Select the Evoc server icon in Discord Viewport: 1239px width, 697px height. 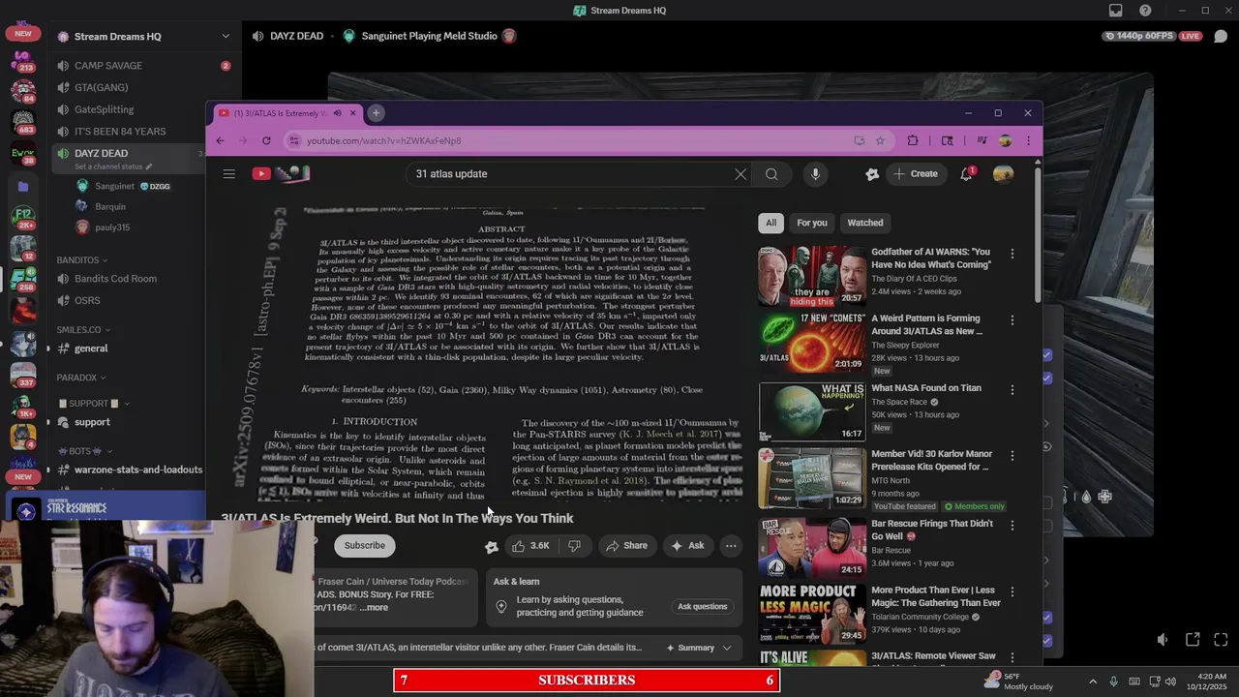pyautogui.click(x=23, y=152)
